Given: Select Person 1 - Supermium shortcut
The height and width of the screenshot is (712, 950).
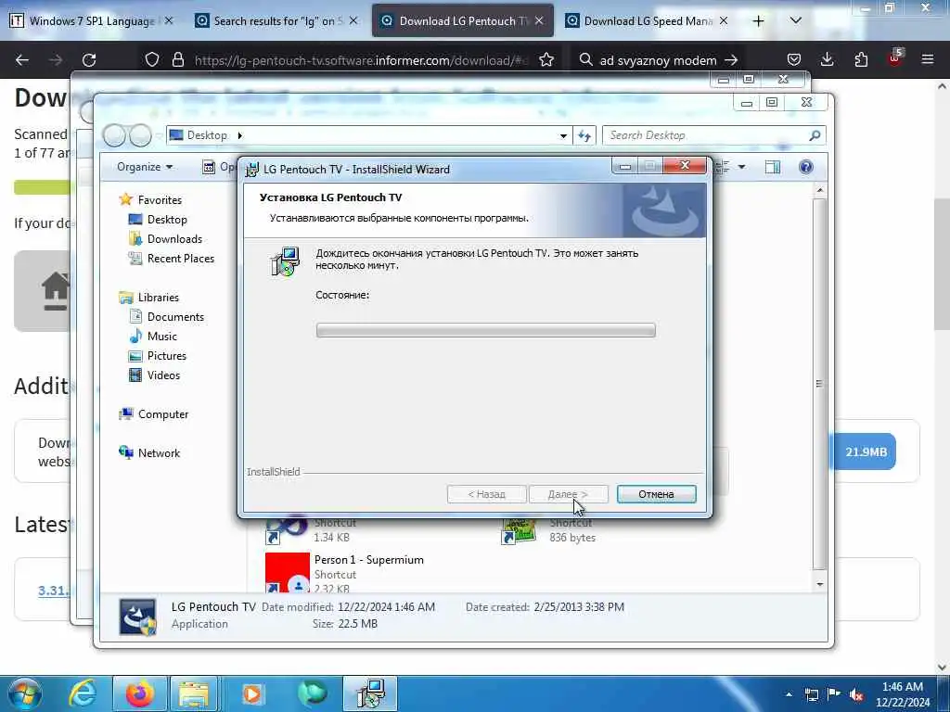Looking at the screenshot, I should point(345,572).
